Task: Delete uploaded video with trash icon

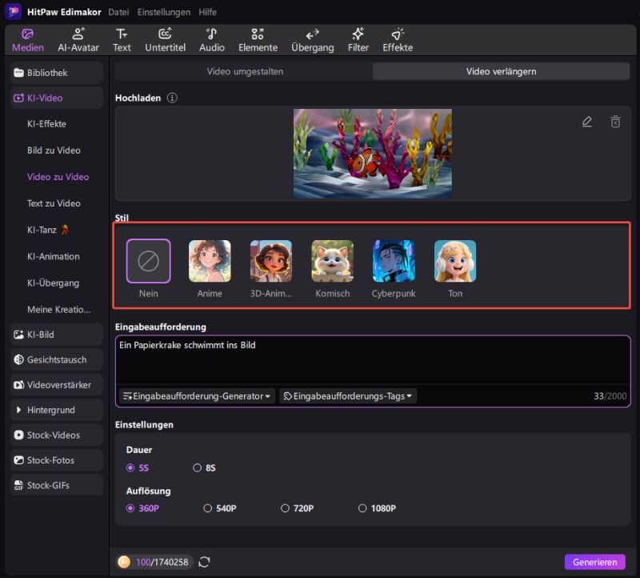Action: point(615,122)
